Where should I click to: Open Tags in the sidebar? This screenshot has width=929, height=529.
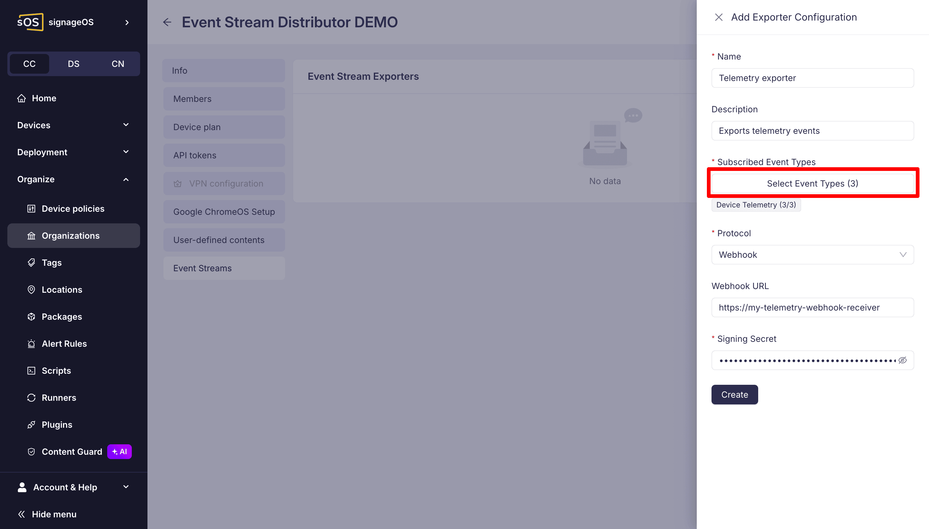click(x=73, y=263)
